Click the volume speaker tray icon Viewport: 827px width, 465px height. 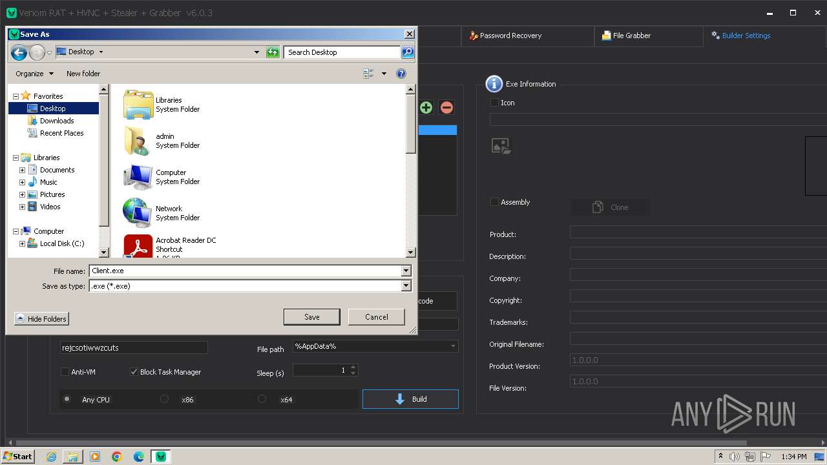pos(735,457)
